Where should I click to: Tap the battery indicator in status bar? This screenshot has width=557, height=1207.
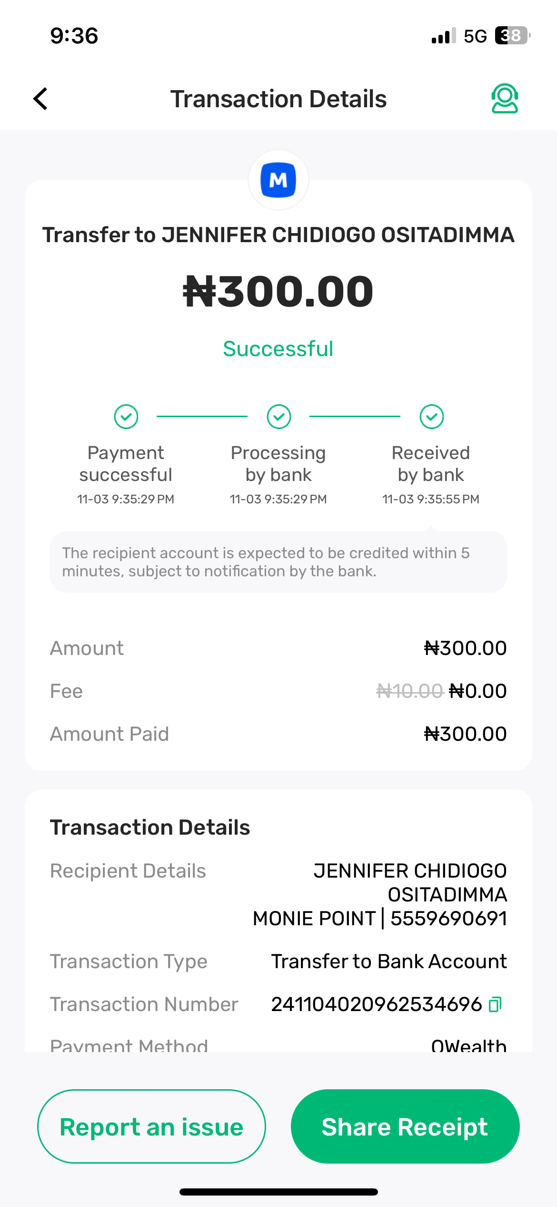click(512, 36)
